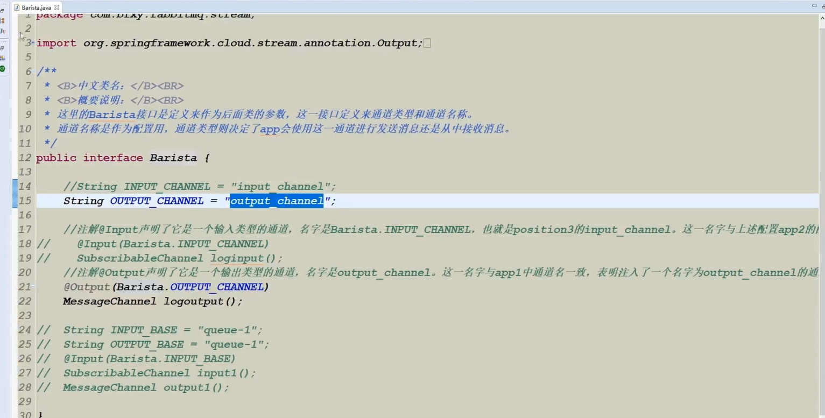Click 'MessageChannel logoutput();' on line 22
The image size is (825, 418).
point(153,301)
